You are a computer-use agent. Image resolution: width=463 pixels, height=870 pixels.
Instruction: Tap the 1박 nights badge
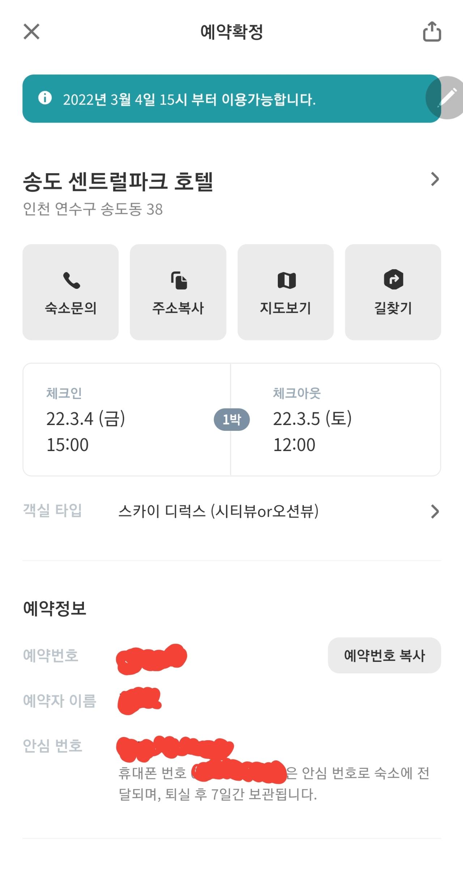tap(231, 420)
